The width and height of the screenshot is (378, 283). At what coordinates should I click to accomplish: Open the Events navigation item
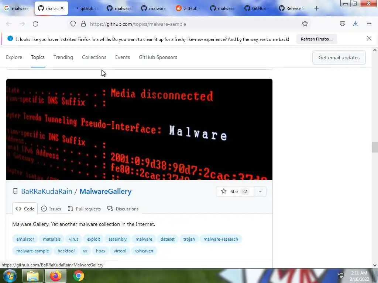(x=123, y=57)
